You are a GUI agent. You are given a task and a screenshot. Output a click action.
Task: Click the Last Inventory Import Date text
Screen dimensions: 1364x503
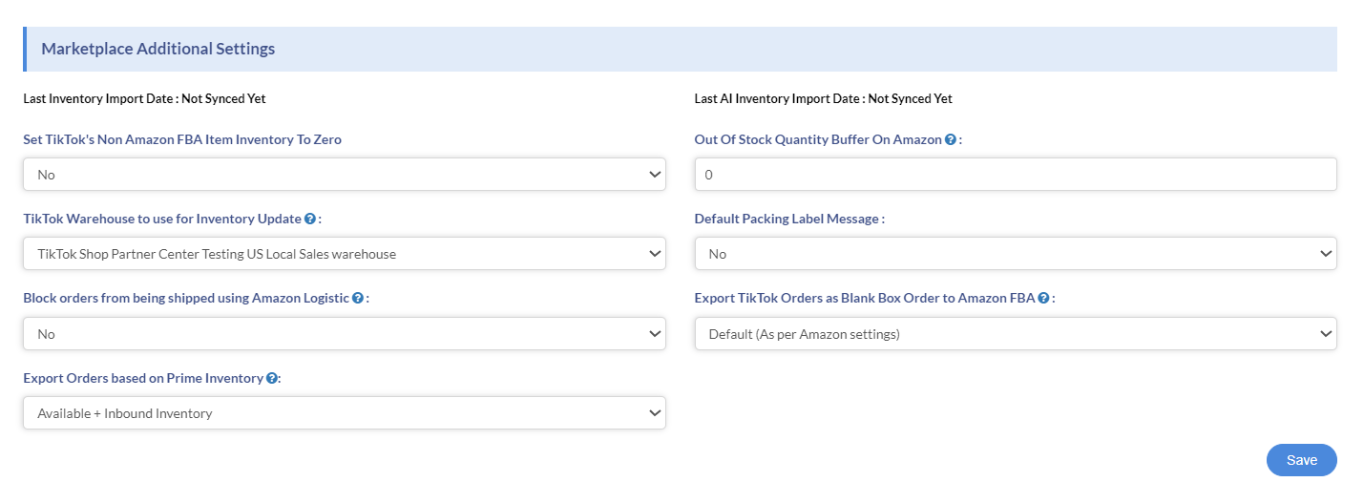pyautogui.click(x=144, y=98)
